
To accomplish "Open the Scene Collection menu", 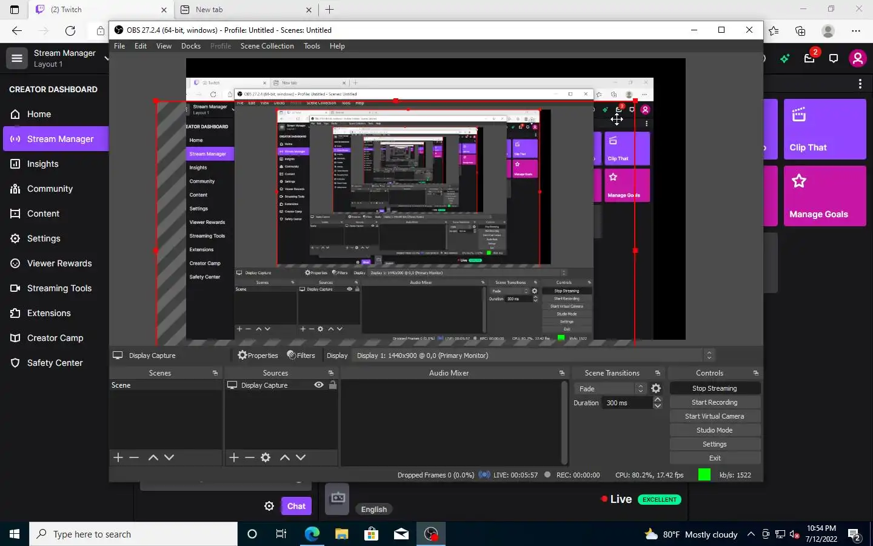I will (267, 46).
